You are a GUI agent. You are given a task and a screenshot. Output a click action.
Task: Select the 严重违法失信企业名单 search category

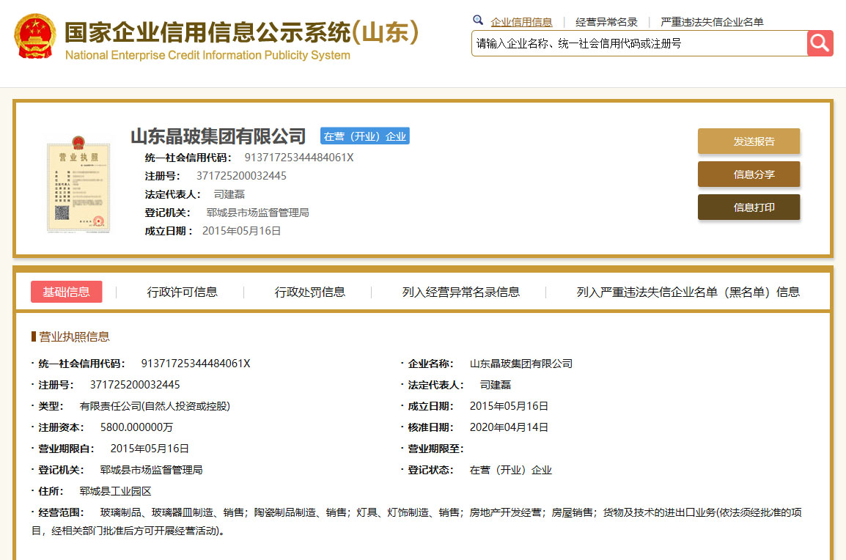711,22
